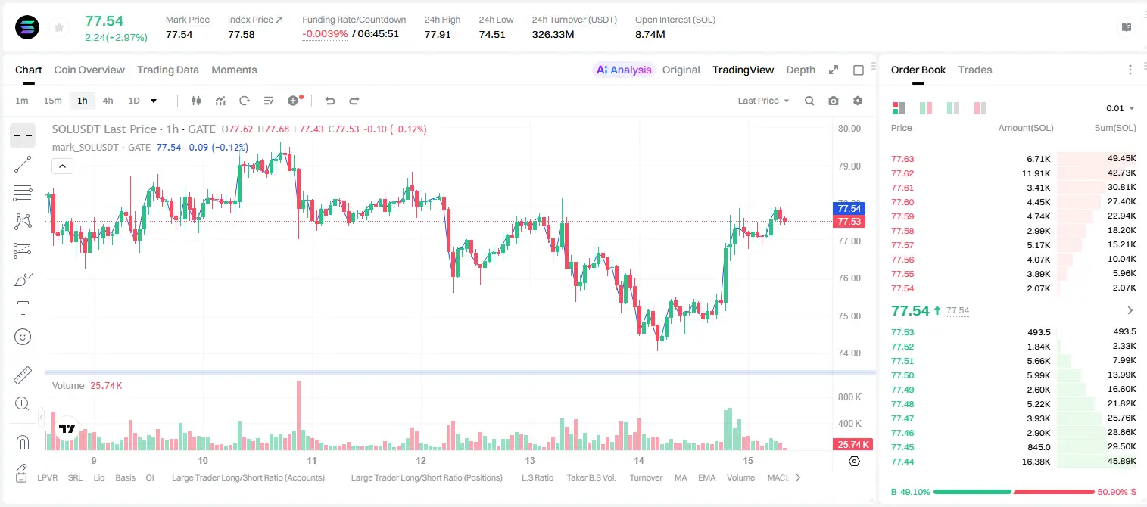
Task: Open chart settings gear icon
Action: [858, 101]
